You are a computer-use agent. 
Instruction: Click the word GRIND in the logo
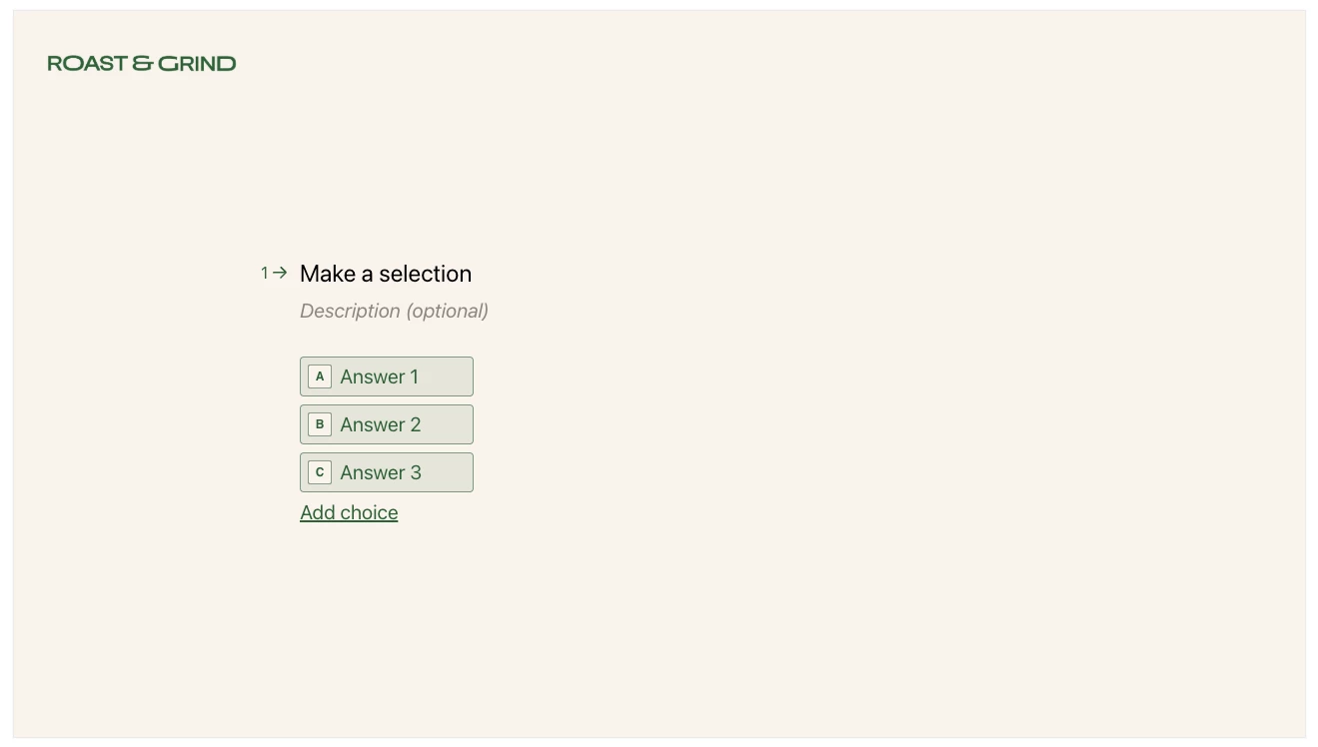[197, 64]
